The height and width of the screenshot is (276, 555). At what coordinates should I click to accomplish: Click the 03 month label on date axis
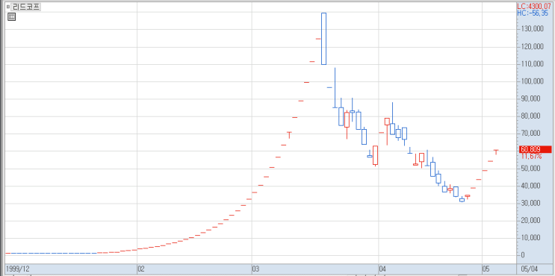(256, 269)
